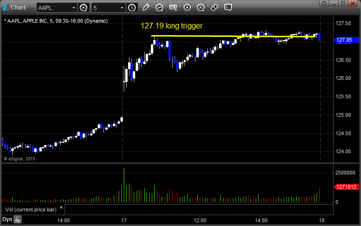The image size is (361, 226).
Task: Click the 126.50 price axis label
Action: 343,60
